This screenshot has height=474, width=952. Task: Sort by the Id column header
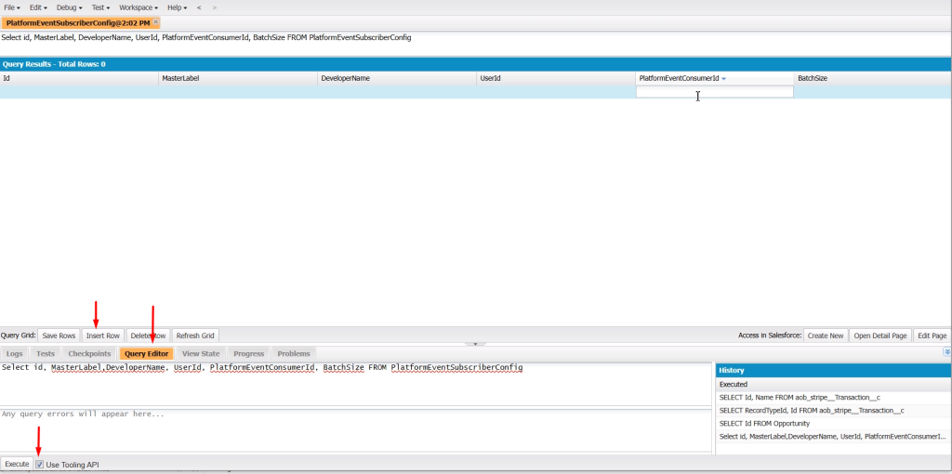[x=79, y=78]
